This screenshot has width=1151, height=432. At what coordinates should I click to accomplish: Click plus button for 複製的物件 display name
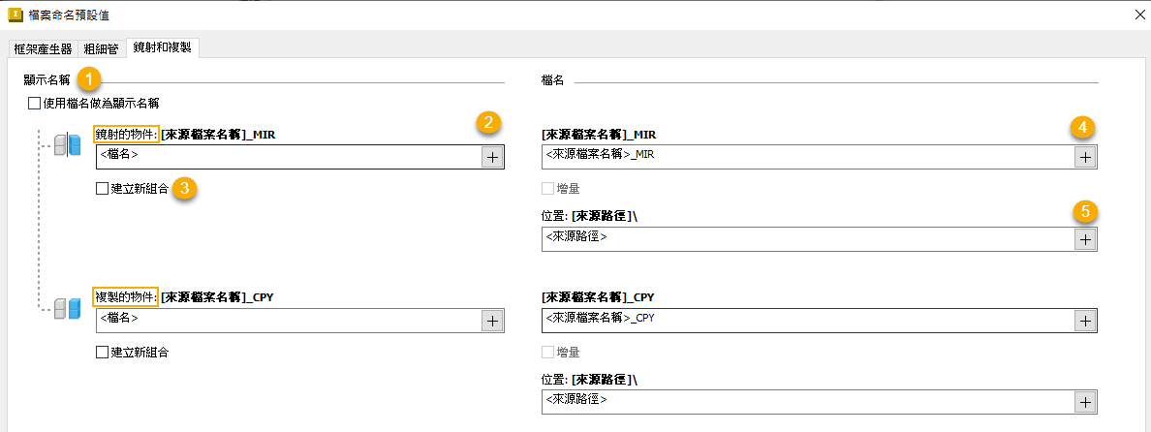coord(492,321)
